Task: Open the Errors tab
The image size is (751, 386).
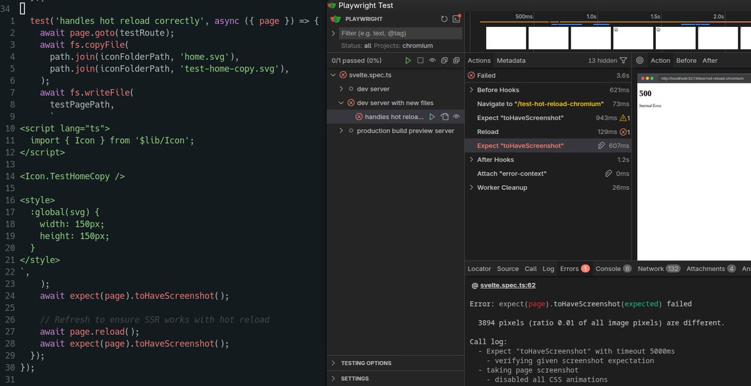Action: pos(575,269)
